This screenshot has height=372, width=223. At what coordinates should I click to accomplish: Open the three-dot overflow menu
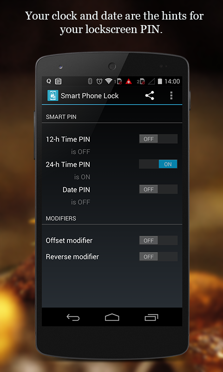click(171, 96)
